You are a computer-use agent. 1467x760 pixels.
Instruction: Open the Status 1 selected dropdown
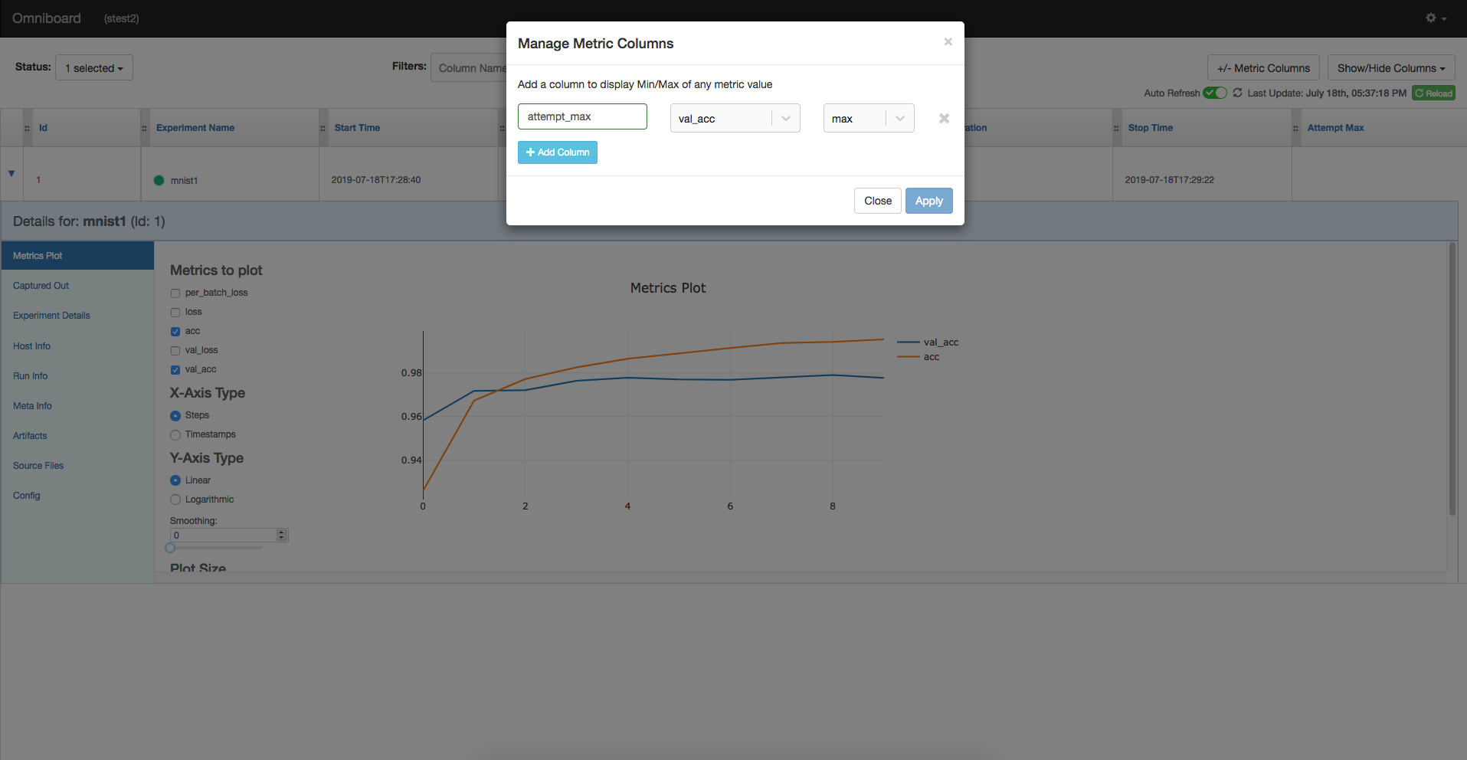pos(94,67)
